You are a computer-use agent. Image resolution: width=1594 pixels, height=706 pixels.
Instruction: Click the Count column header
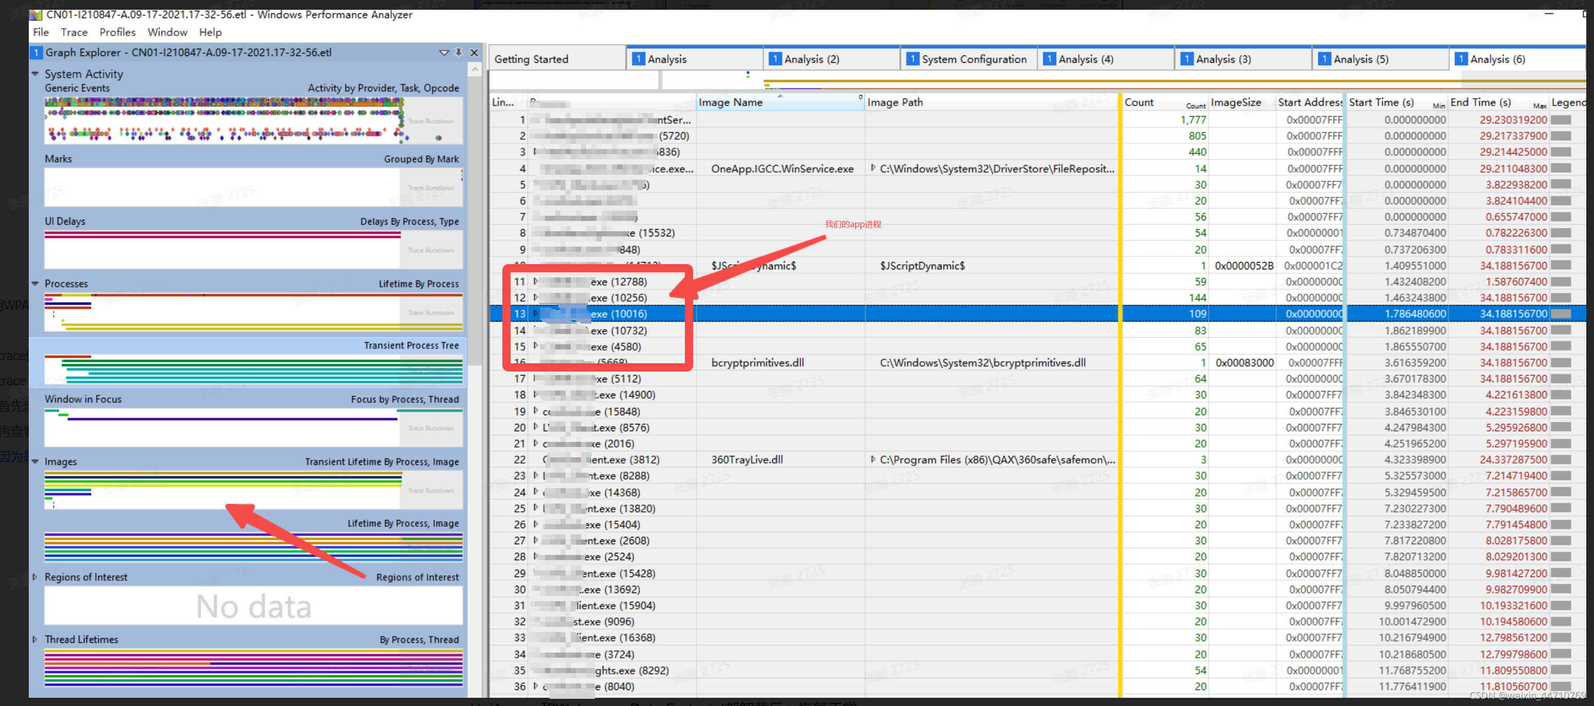click(1138, 103)
